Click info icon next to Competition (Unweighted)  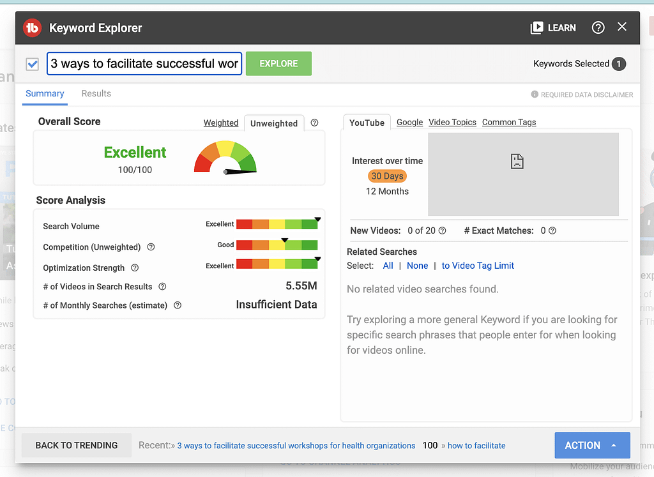pyautogui.click(x=151, y=247)
